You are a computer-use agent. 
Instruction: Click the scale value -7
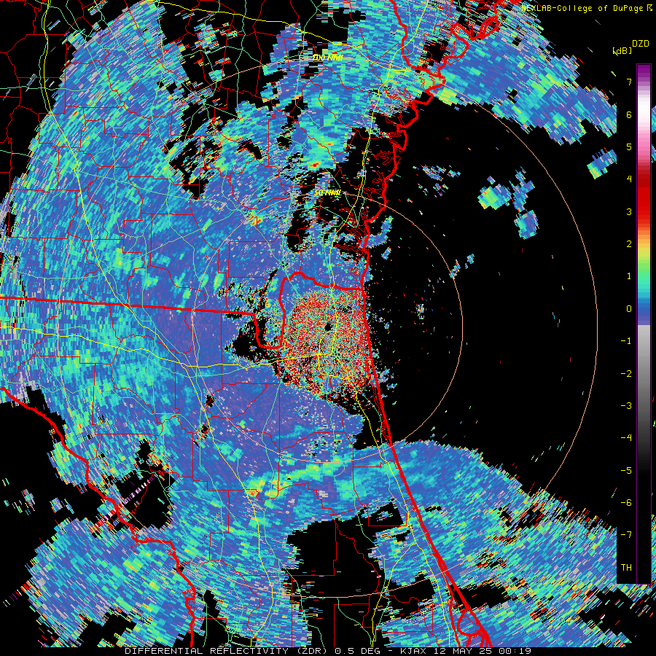pyautogui.click(x=626, y=535)
